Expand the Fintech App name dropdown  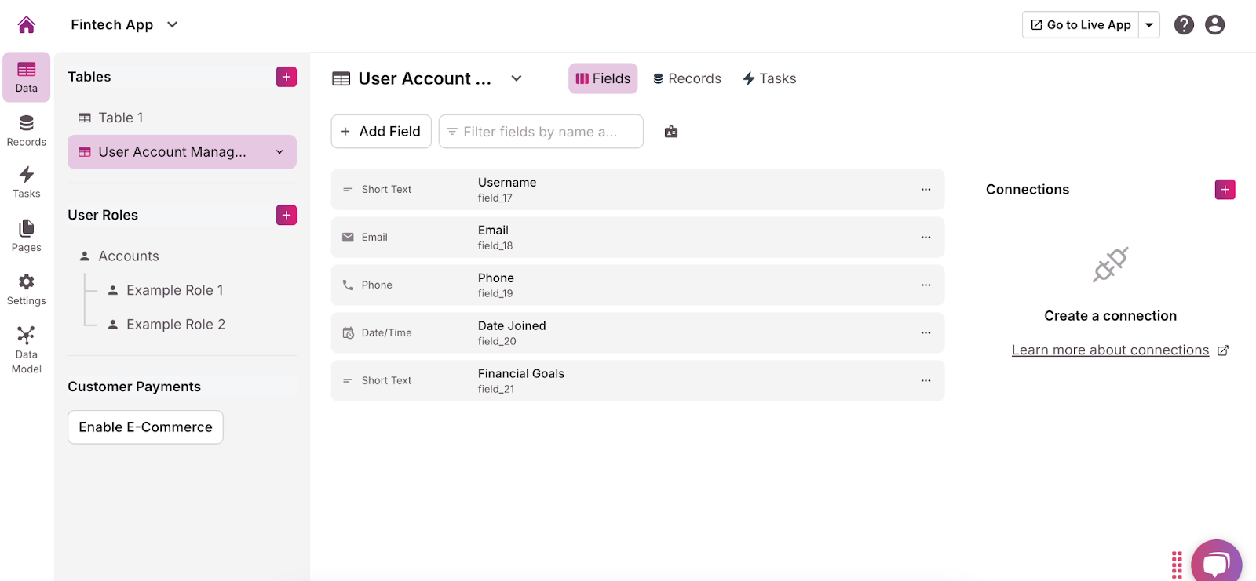[x=173, y=25]
